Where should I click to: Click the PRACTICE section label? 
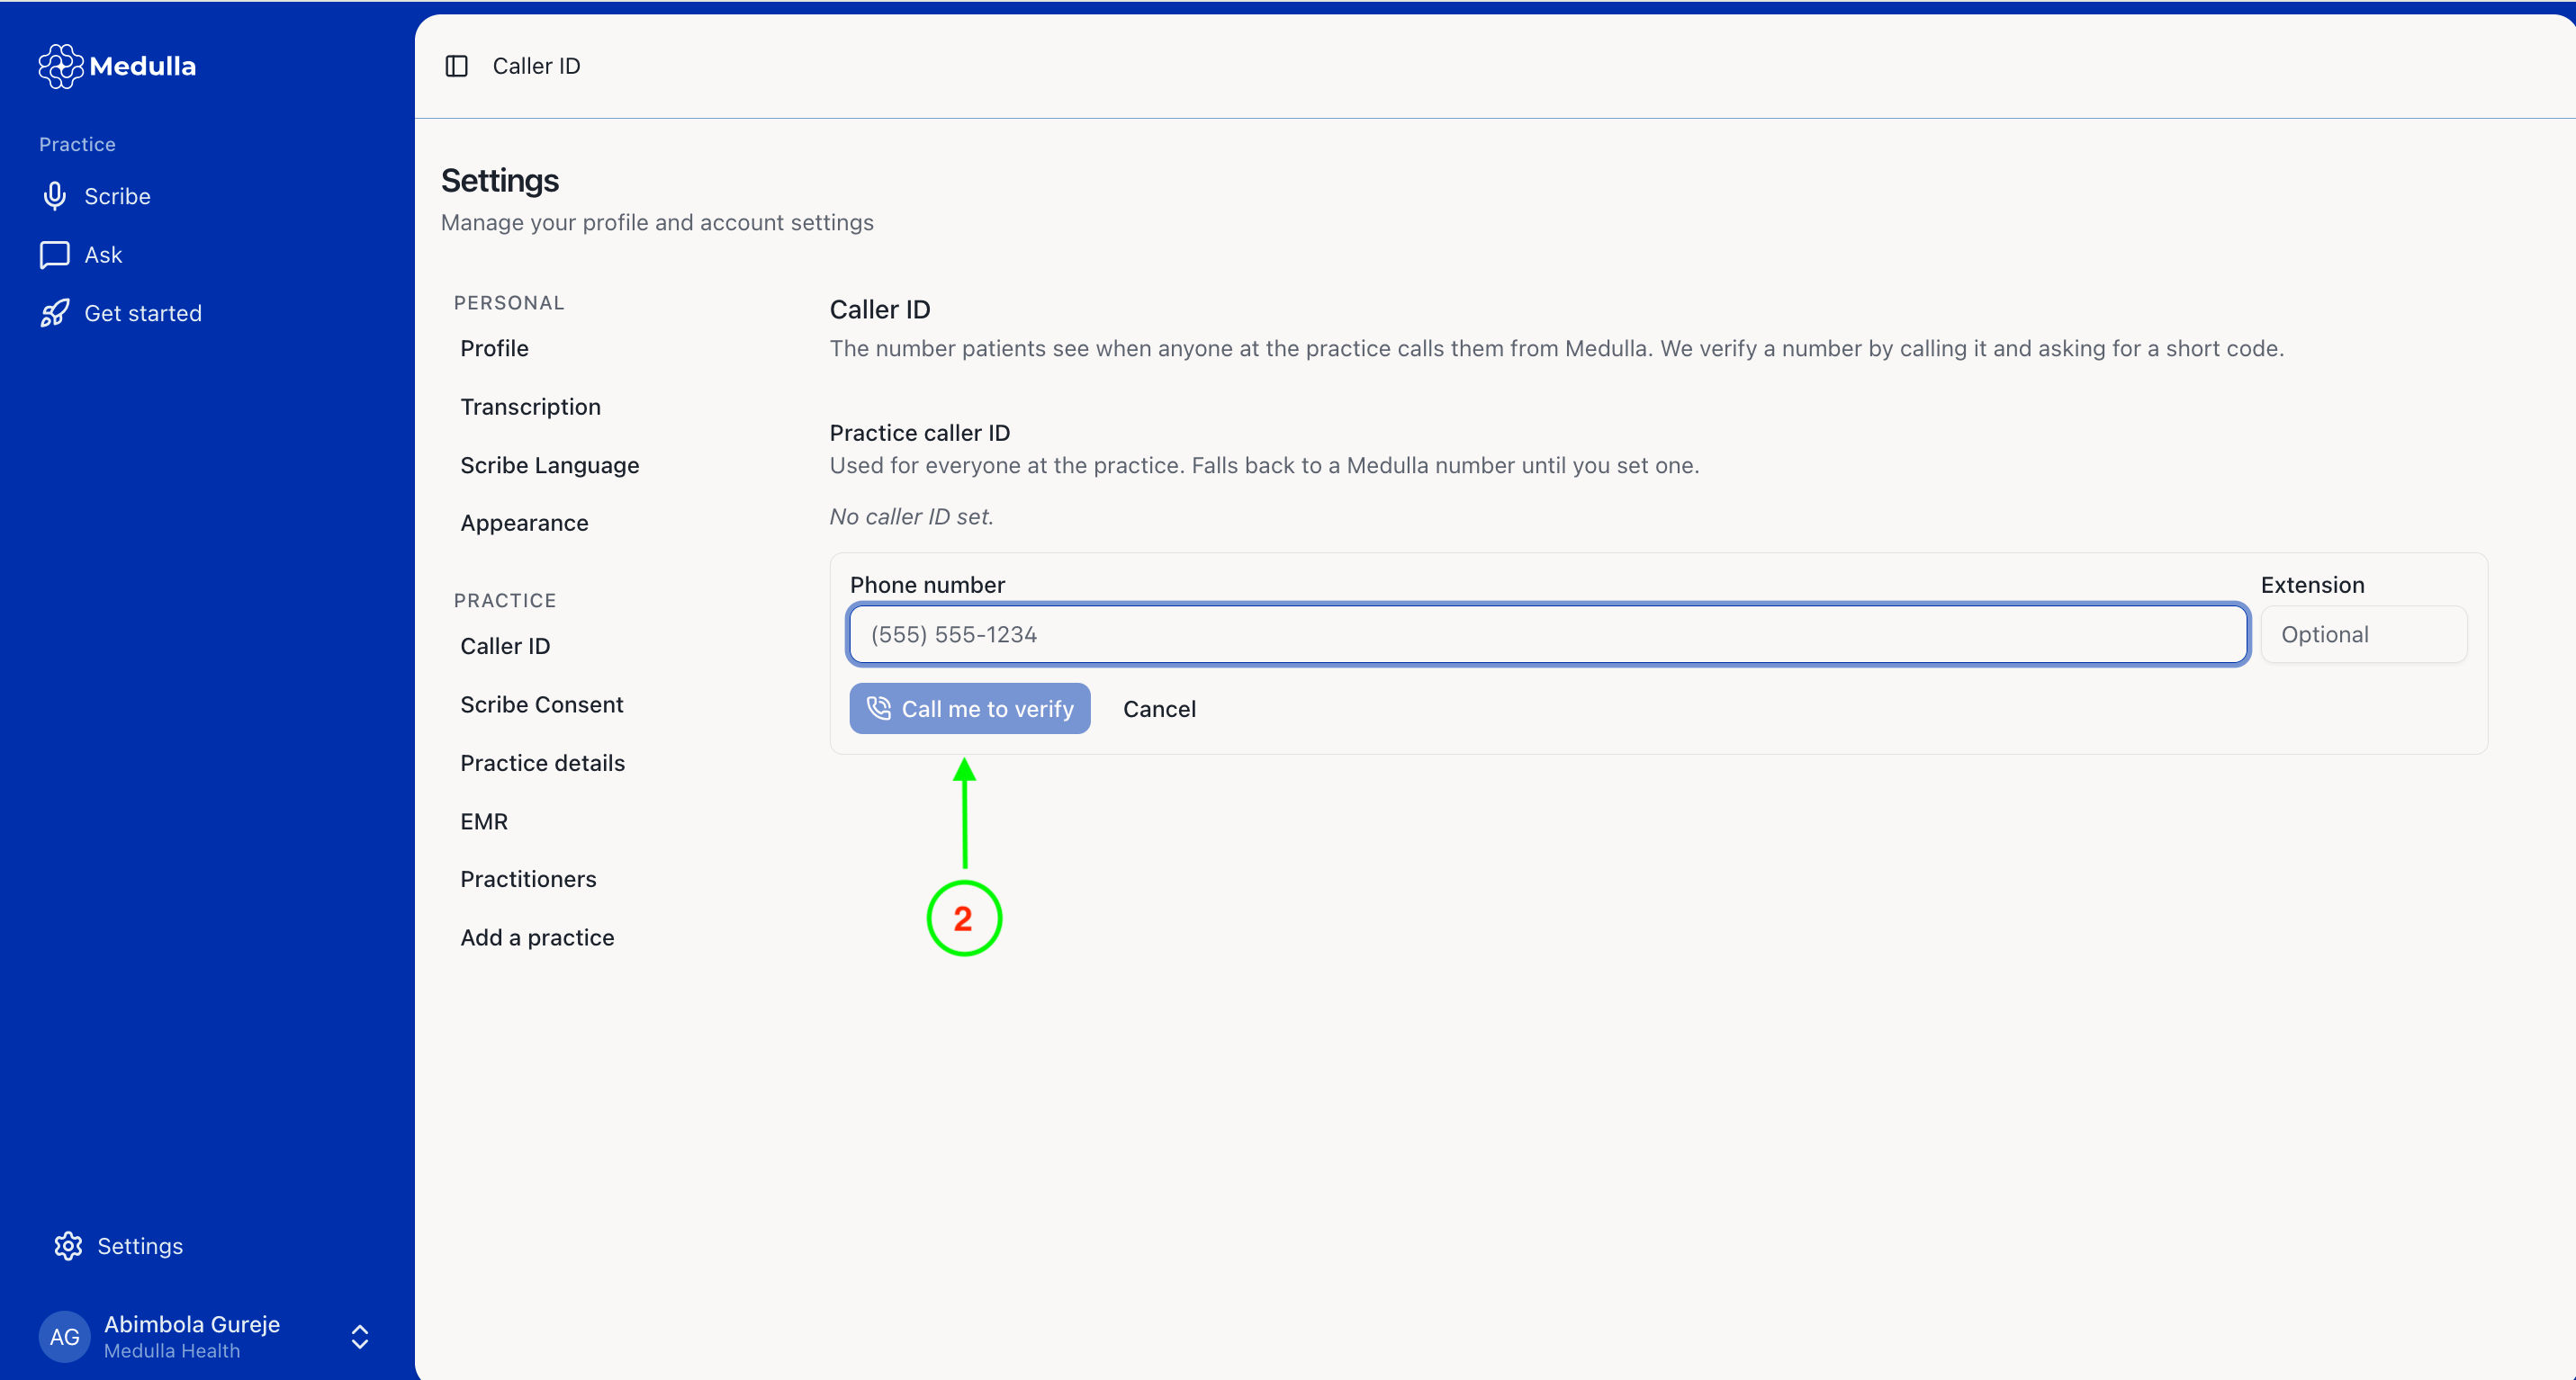[x=505, y=601]
